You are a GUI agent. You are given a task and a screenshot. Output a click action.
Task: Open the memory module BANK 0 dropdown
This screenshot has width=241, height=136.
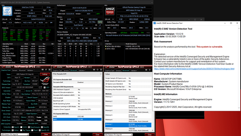[79, 35]
